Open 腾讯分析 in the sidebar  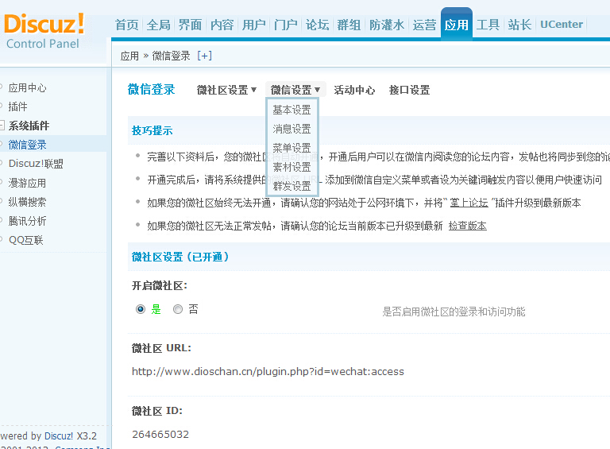[27, 221]
